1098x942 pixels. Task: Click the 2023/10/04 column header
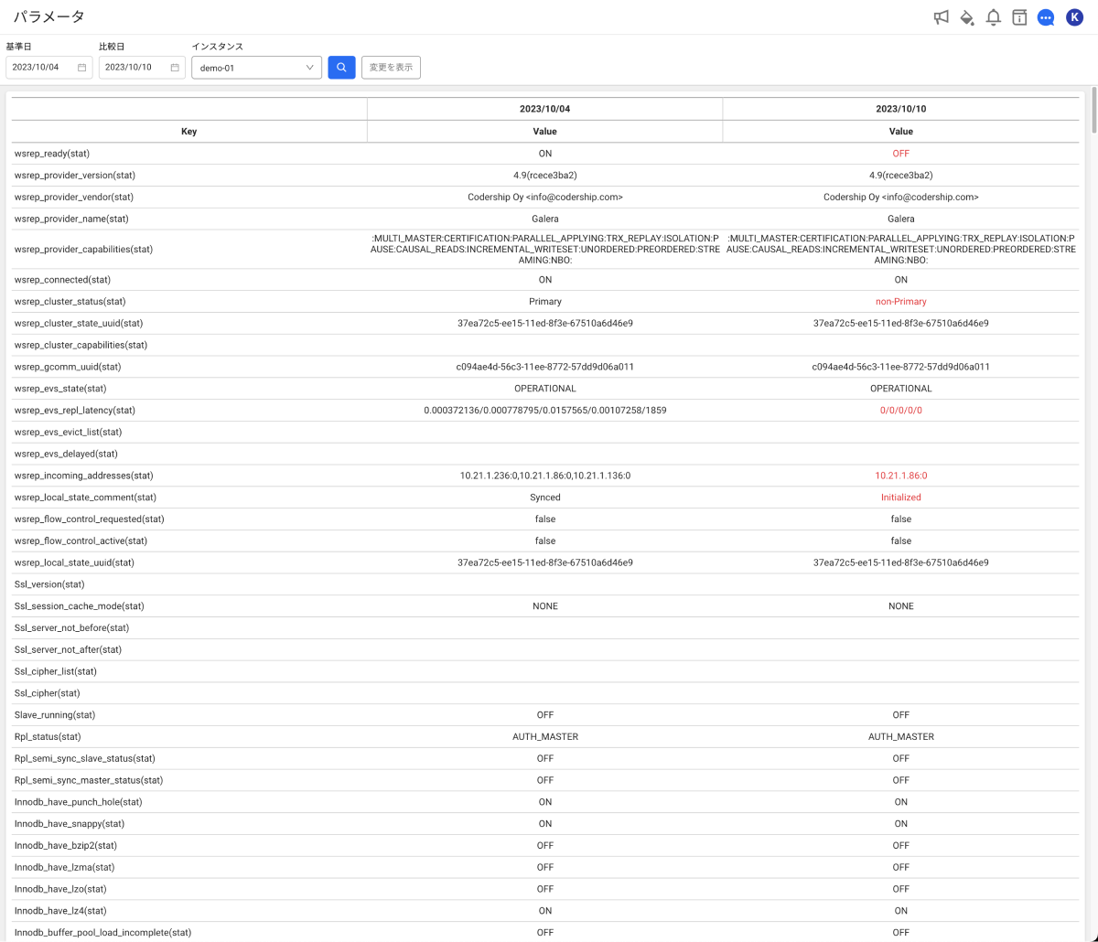544,109
